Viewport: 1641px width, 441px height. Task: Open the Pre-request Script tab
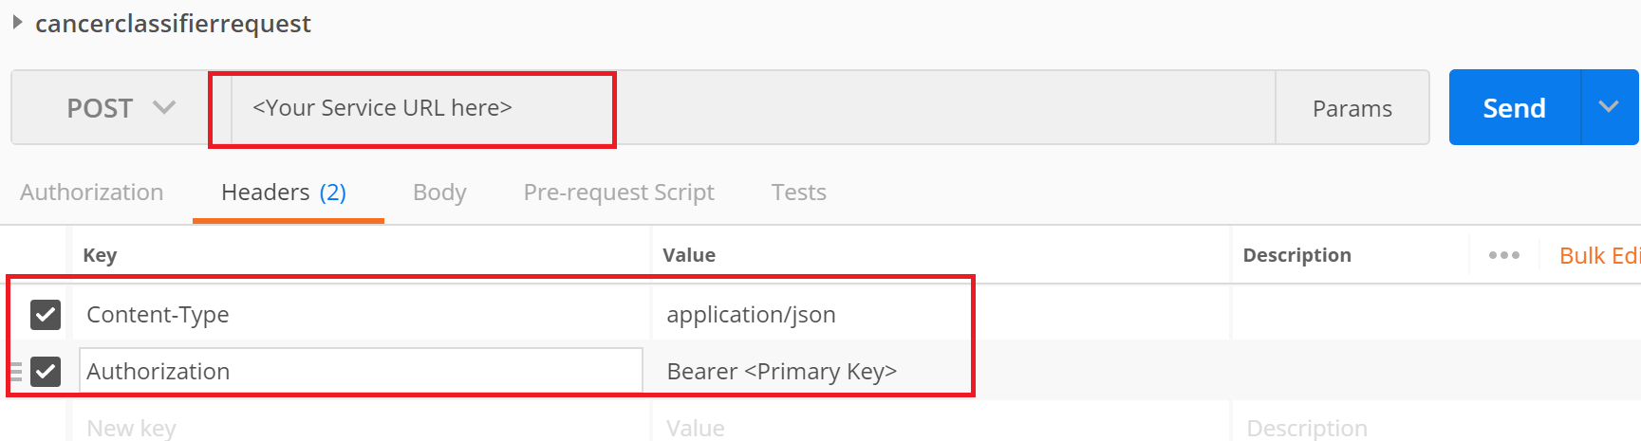619,193
